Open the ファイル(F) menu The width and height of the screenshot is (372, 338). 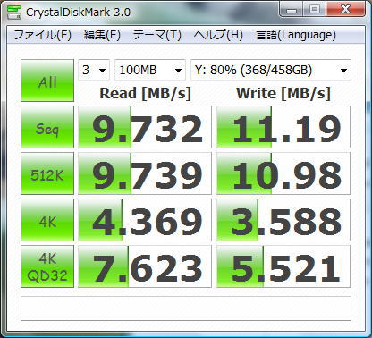pyautogui.click(x=42, y=35)
